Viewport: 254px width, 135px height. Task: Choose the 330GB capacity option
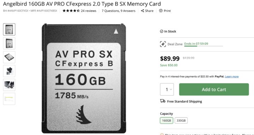(181, 121)
